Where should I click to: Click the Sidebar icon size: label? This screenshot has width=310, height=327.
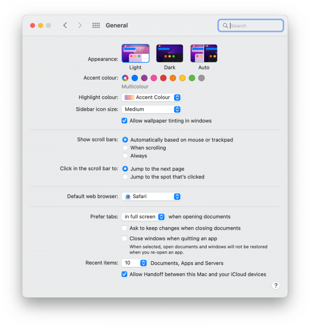point(97,109)
